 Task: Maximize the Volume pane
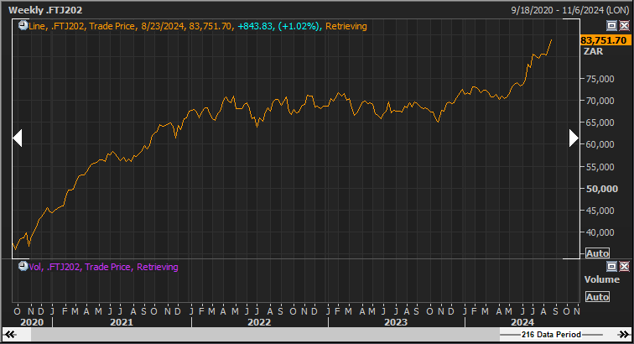(x=611, y=266)
